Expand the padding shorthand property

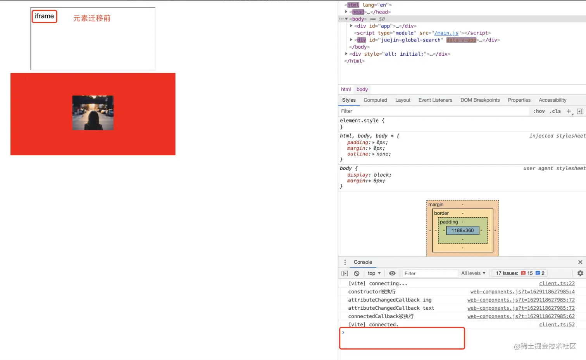click(x=374, y=143)
